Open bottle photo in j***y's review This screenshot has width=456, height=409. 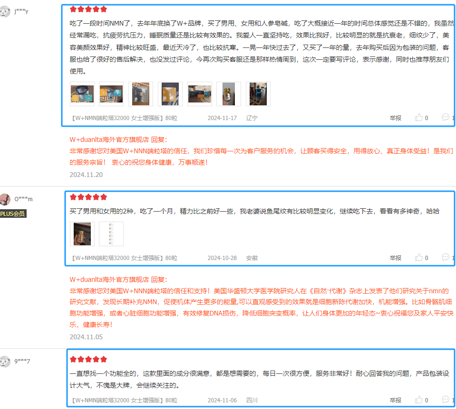[229, 94]
